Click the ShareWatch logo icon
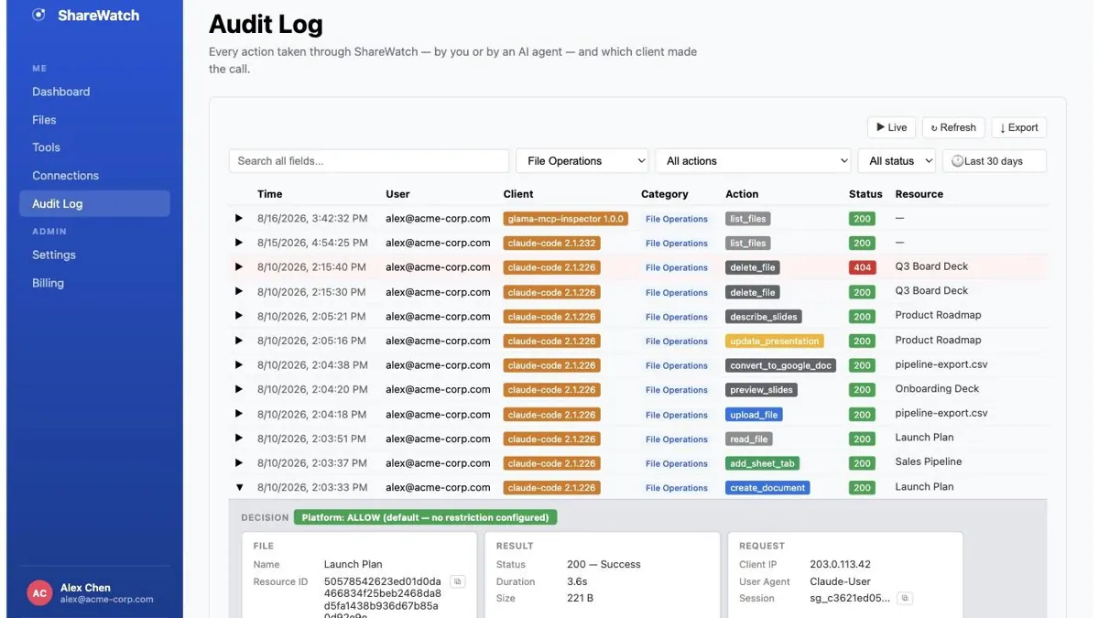This screenshot has height=618, width=1099. pyautogui.click(x=38, y=15)
